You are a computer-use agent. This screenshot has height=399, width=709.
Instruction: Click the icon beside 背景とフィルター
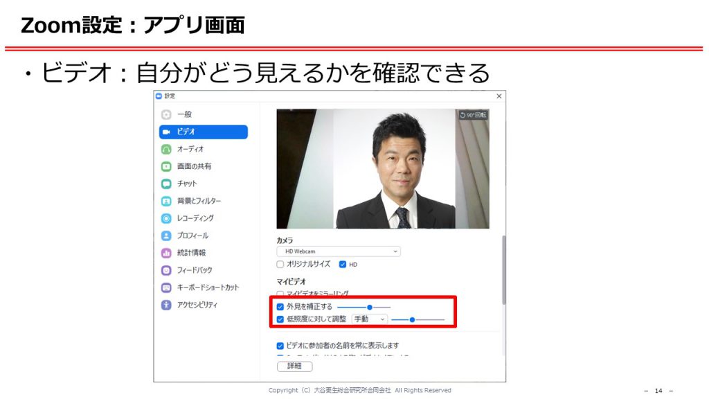pos(166,202)
